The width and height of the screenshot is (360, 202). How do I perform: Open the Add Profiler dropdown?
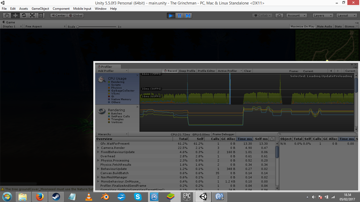tap(112, 71)
